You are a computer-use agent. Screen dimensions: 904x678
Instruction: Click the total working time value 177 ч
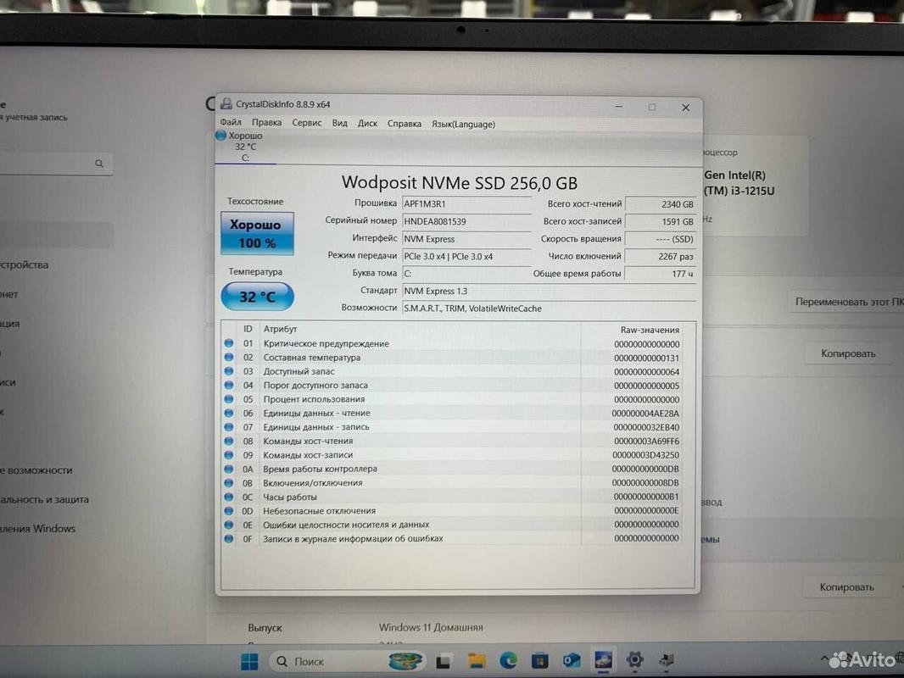(661, 274)
